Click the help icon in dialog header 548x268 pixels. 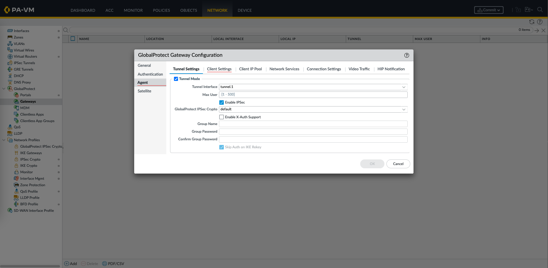click(x=406, y=55)
